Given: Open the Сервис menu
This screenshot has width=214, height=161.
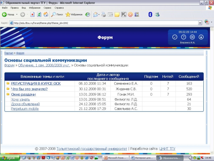Looking at the screenshot, I should pos(47,8).
